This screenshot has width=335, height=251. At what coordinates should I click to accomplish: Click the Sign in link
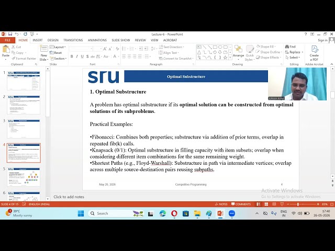point(322,40)
